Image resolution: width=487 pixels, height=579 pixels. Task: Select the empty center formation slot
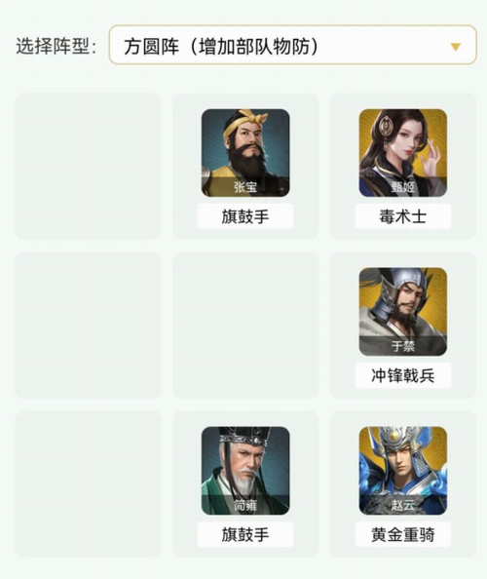point(245,325)
